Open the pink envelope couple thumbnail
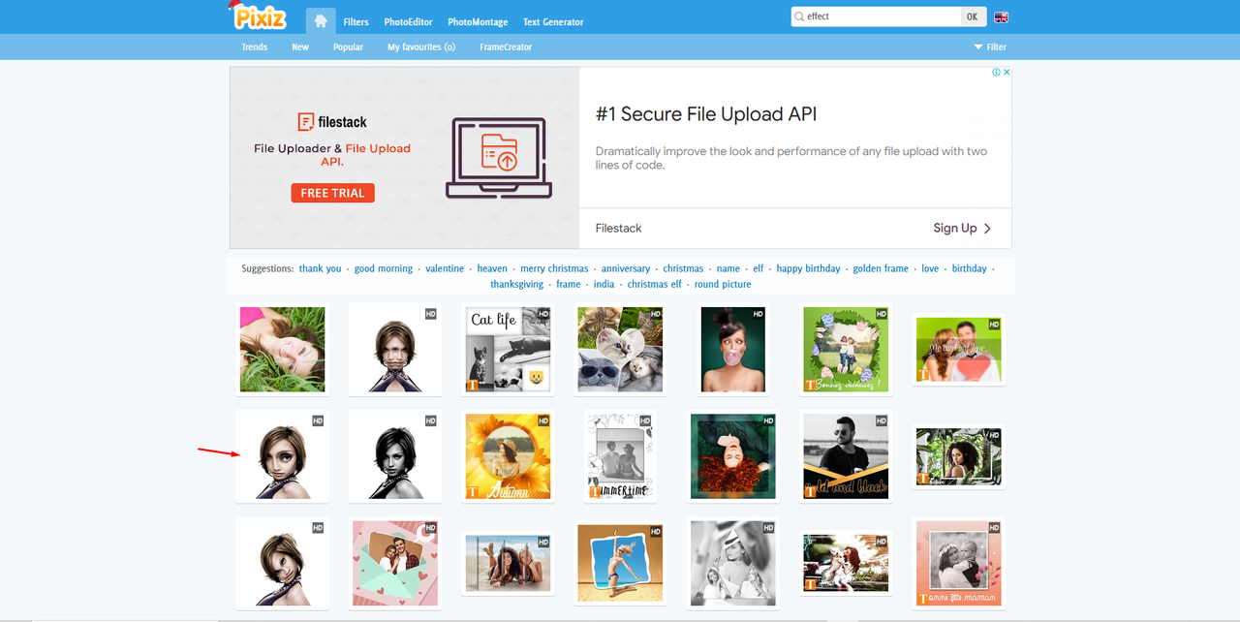This screenshot has height=622, width=1240. pyautogui.click(x=395, y=563)
